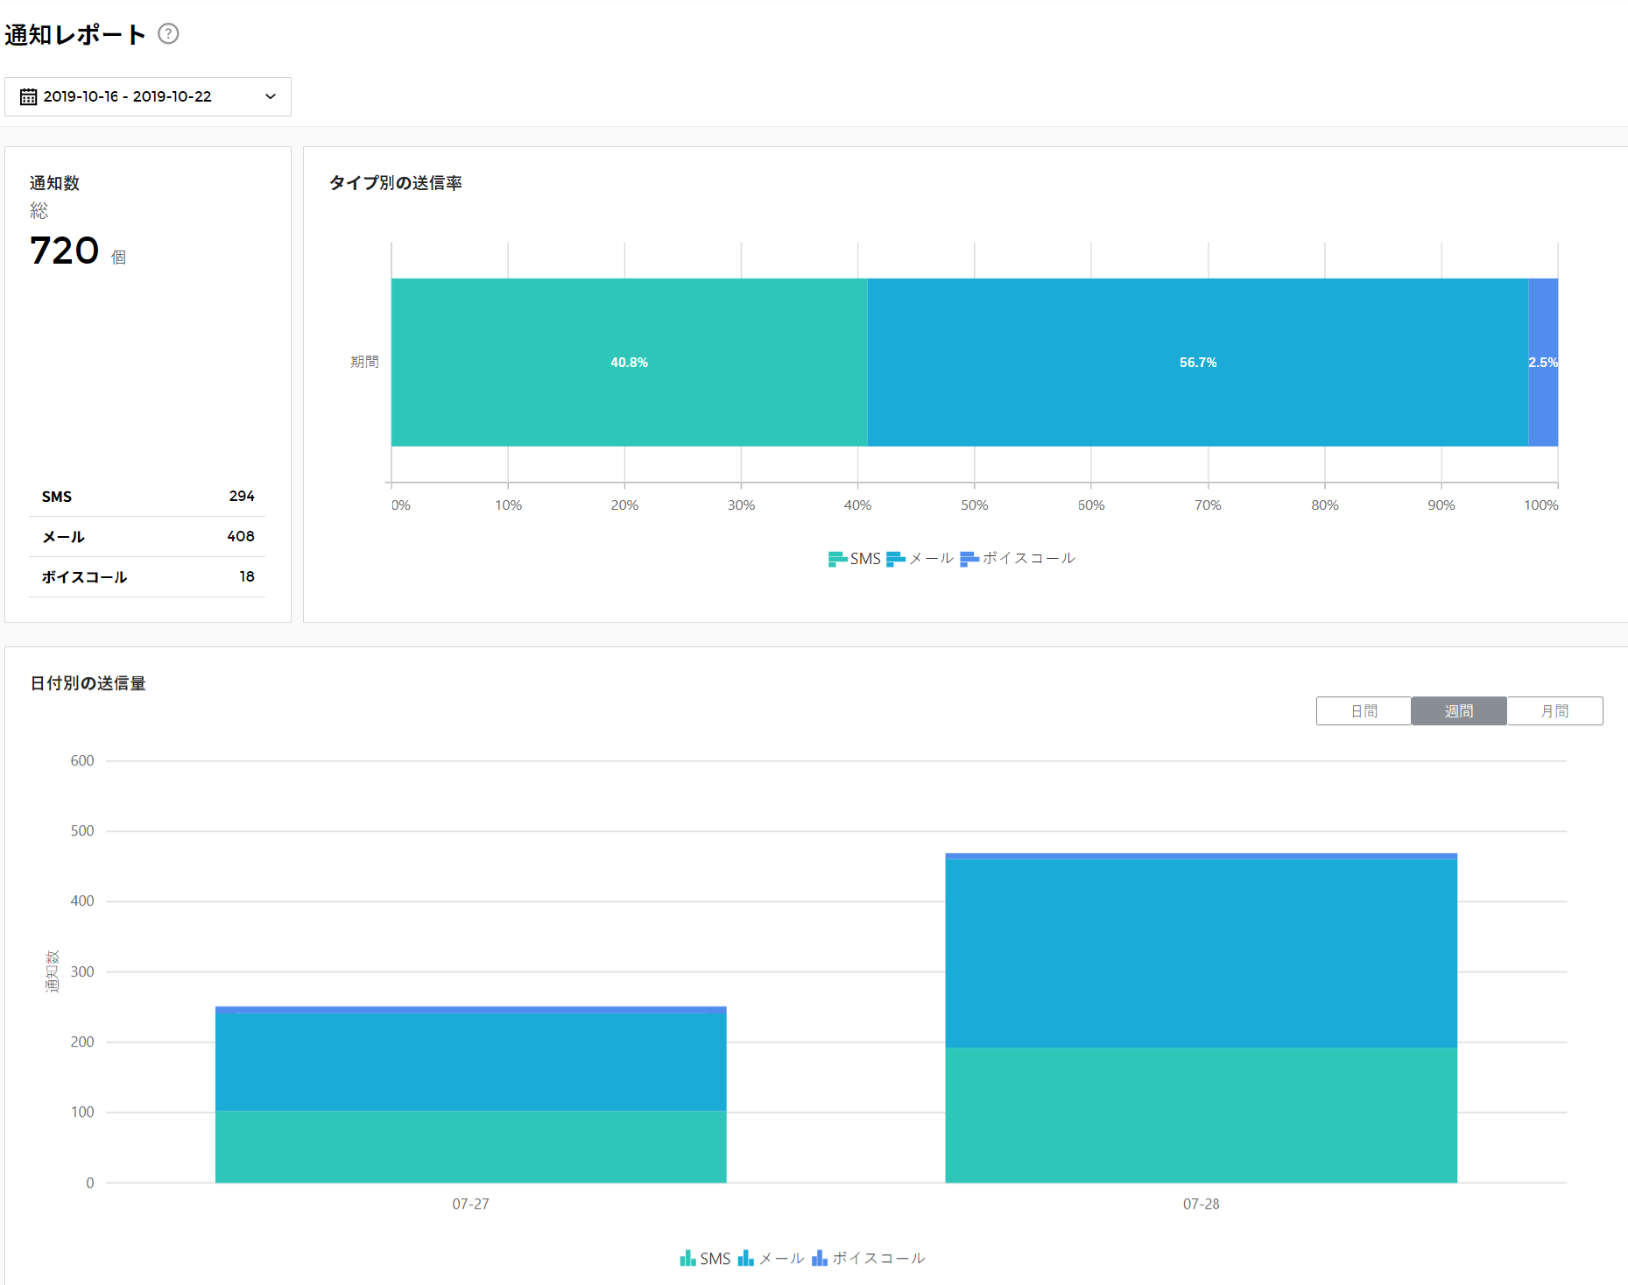Toggle SMS legend icon in rate chart
1628x1285 pixels.
coord(837,559)
